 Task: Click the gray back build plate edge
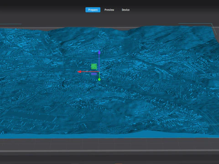click(109, 27)
